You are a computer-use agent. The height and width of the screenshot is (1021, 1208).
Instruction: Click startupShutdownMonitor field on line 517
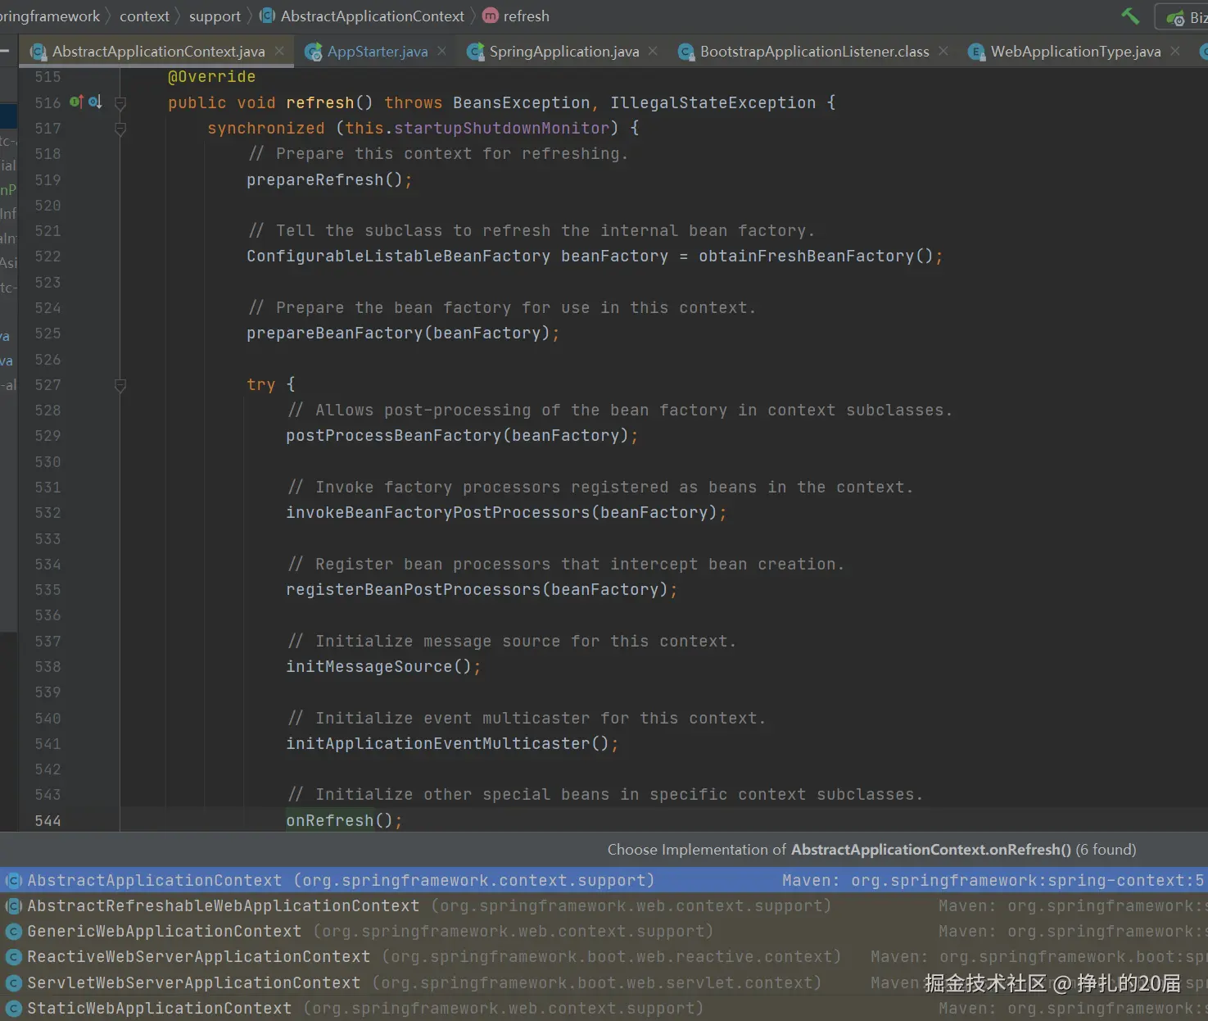pos(502,129)
